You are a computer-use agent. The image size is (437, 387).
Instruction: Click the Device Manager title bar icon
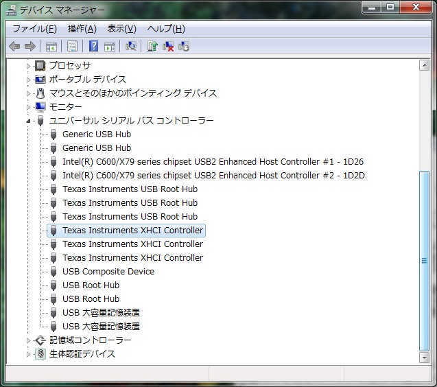pos(12,10)
